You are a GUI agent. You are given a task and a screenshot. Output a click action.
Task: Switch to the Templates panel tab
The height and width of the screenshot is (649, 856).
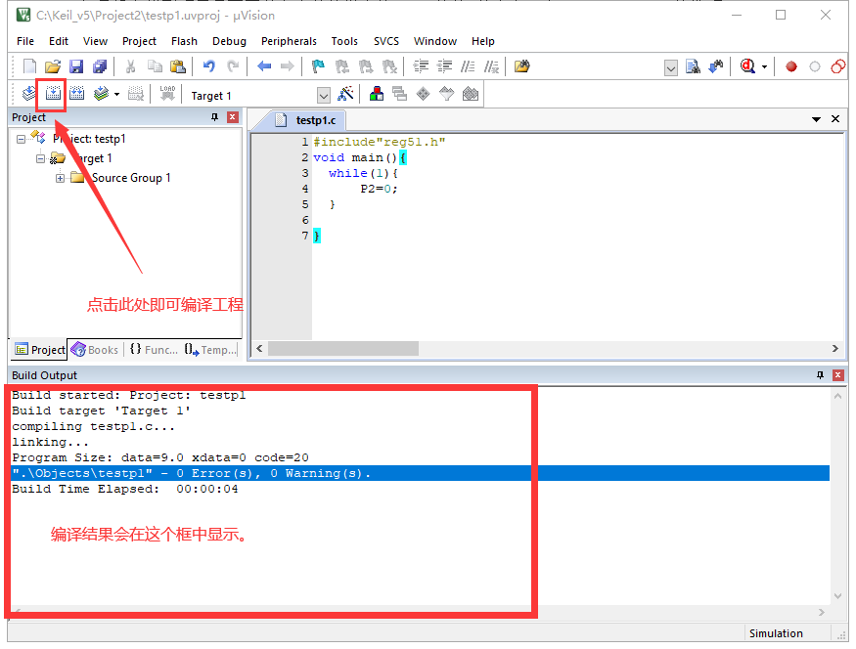click(210, 350)
